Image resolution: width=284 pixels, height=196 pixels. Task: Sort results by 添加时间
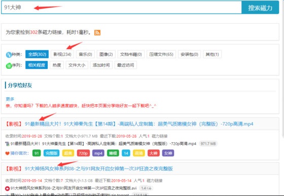[x=101, y=65]
